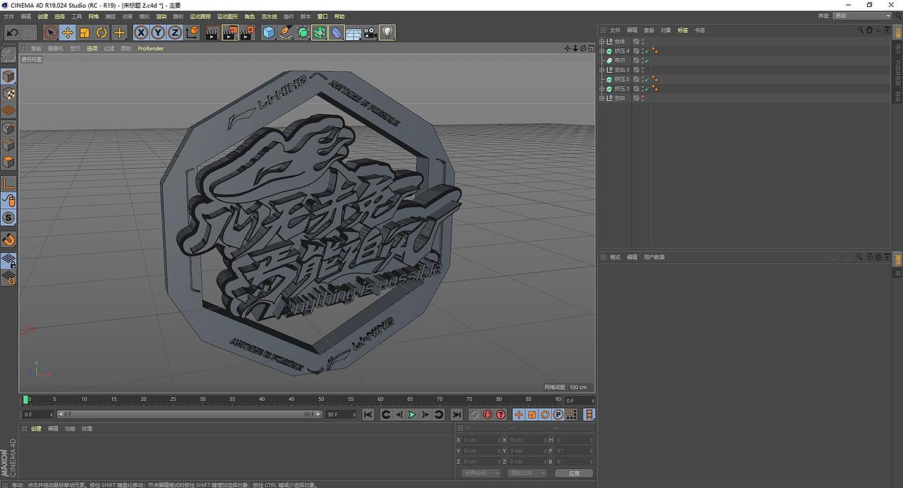
Task: Open the 缩放比例 dropdown
Action: (x=528, y=473)
